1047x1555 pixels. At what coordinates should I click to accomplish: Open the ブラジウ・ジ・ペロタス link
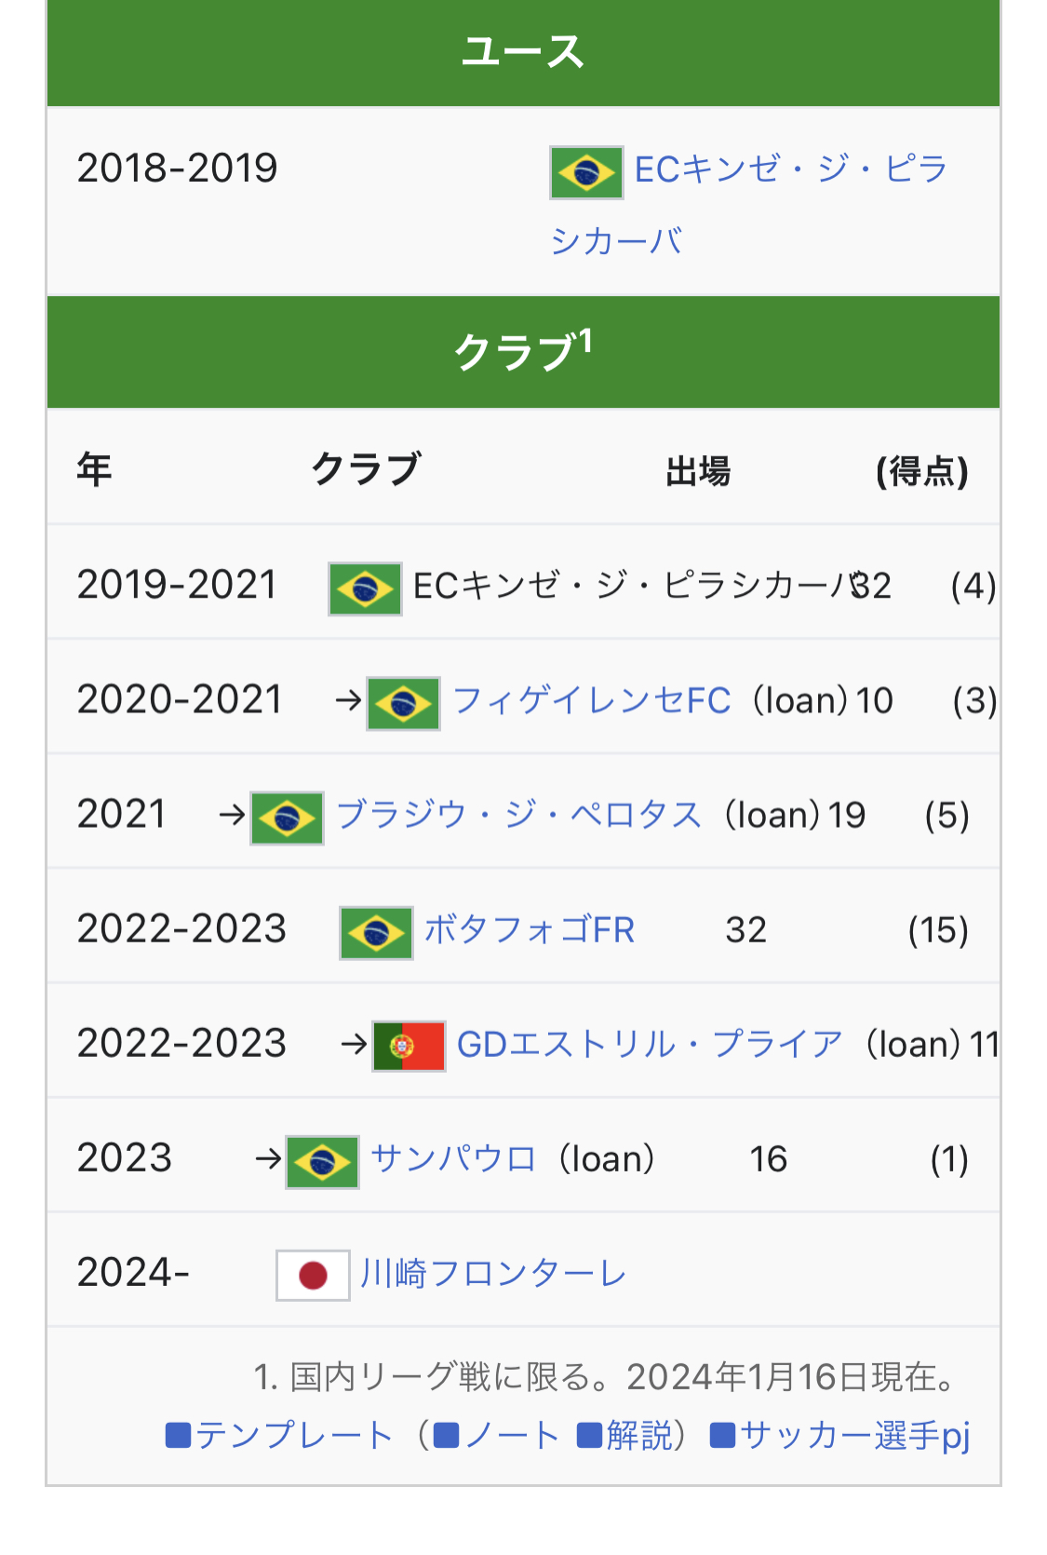pyautogui.click(x=518, y=815)
